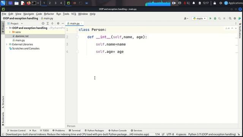
Task: Open the Edit menu
Action: point(11,14)
